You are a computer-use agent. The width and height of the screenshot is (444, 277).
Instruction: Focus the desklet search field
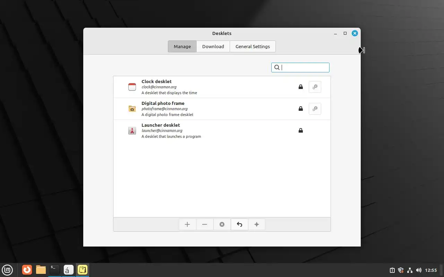(x=300, y=68)
